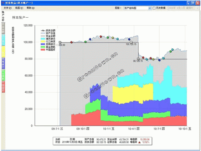The height and width of the screenshot is (151, 201).
Task: Open the date picker dropdown arrow
Action: click(197, 8)
